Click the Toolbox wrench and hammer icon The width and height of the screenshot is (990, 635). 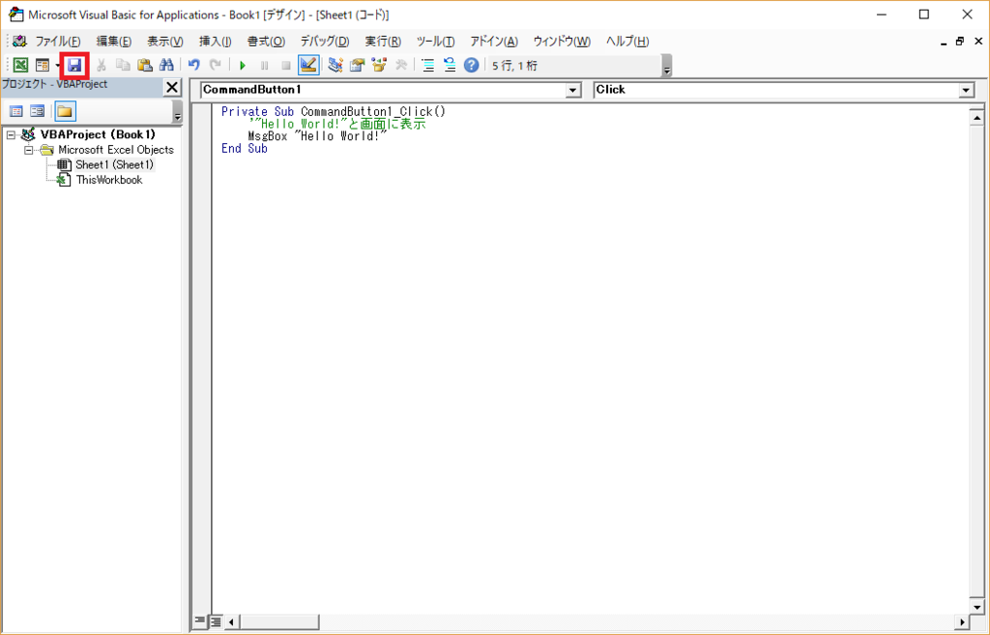tap(401, 65)
